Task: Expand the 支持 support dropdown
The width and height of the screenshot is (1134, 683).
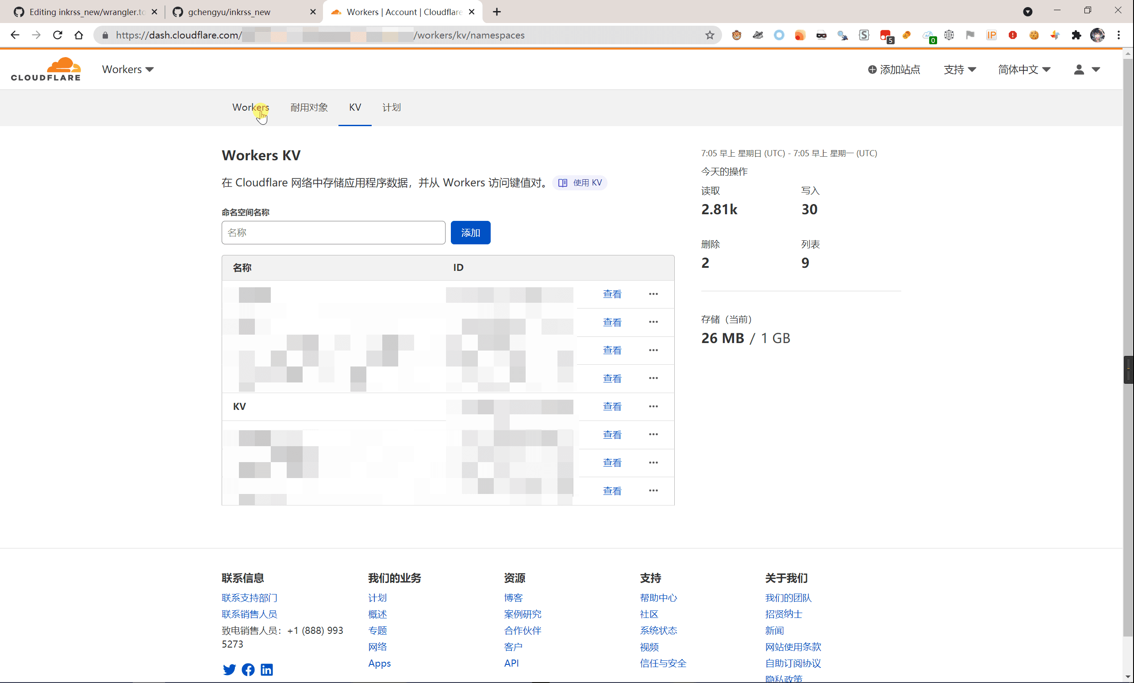Action: click(x=960, y=69)
